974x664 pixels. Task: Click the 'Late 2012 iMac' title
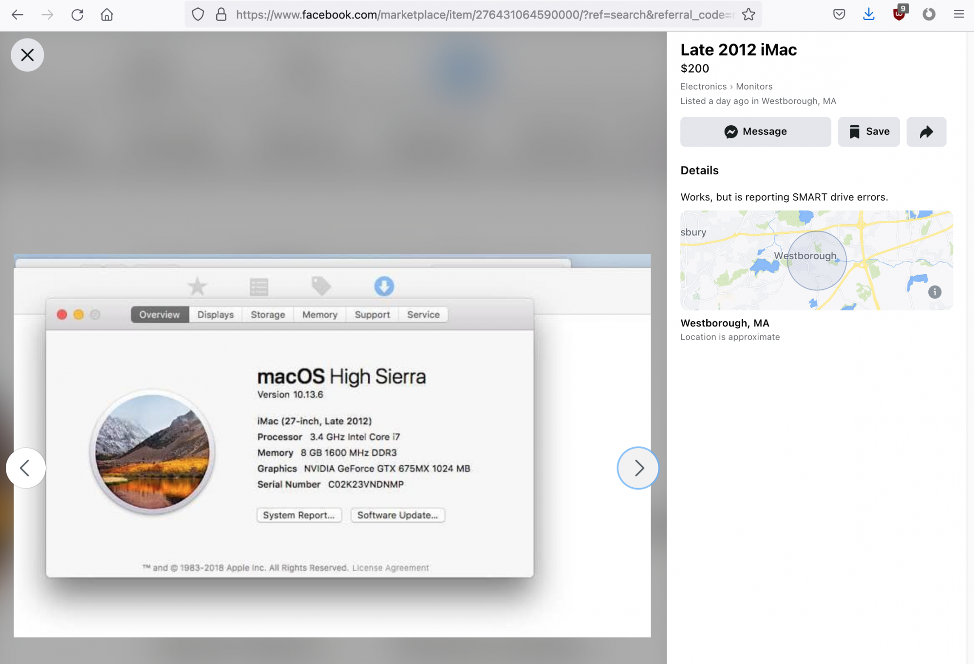tap(738, 50)
